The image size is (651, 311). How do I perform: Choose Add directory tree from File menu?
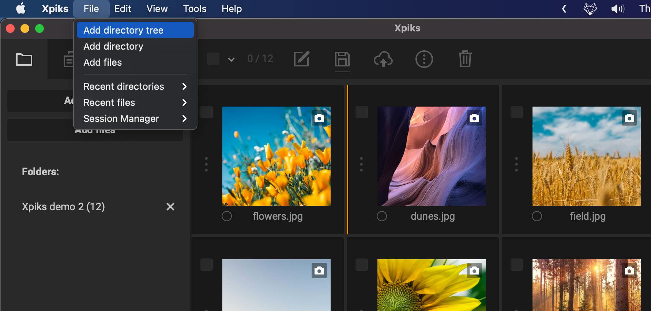pos(135,30)
